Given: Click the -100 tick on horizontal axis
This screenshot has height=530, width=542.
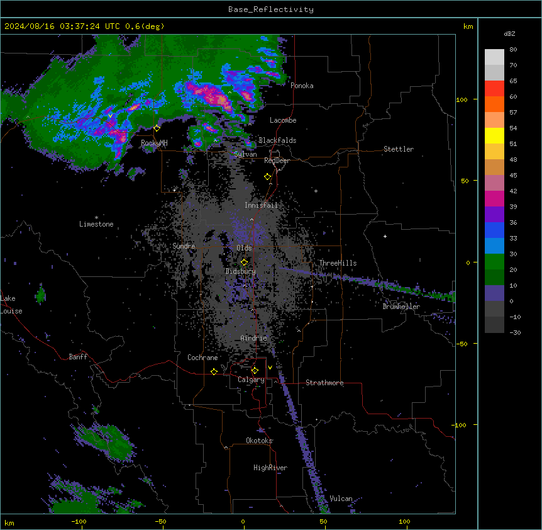Looking at the screenshot, I should click(79, 521).
